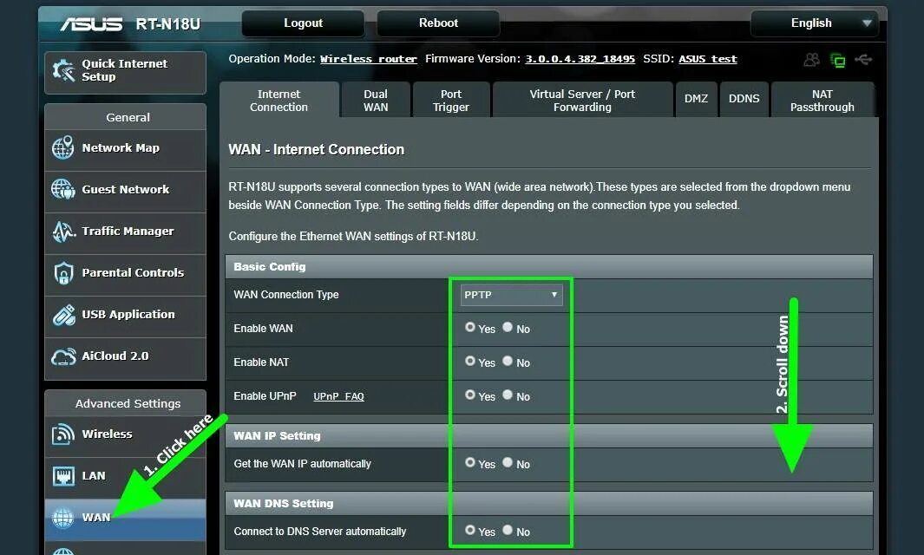Select No for Enable UPnP
Screen dimensions: 924x555
[x=508, y=395]
